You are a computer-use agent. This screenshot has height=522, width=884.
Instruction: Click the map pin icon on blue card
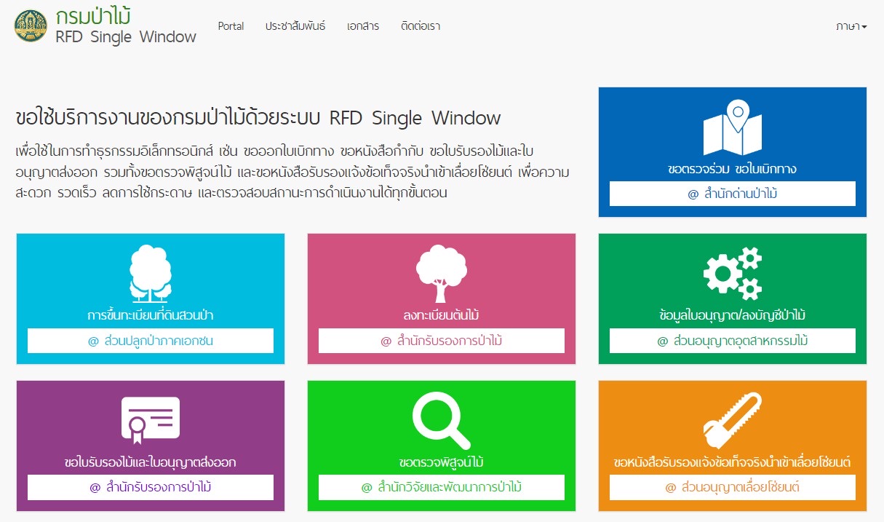point(732,129)
